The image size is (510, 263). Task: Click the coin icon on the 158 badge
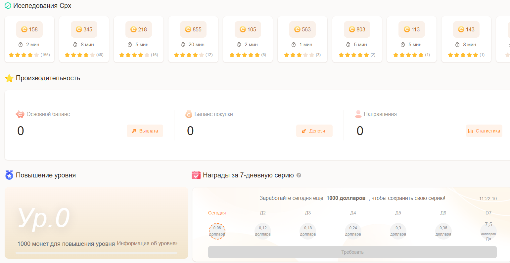coord(24,29)
